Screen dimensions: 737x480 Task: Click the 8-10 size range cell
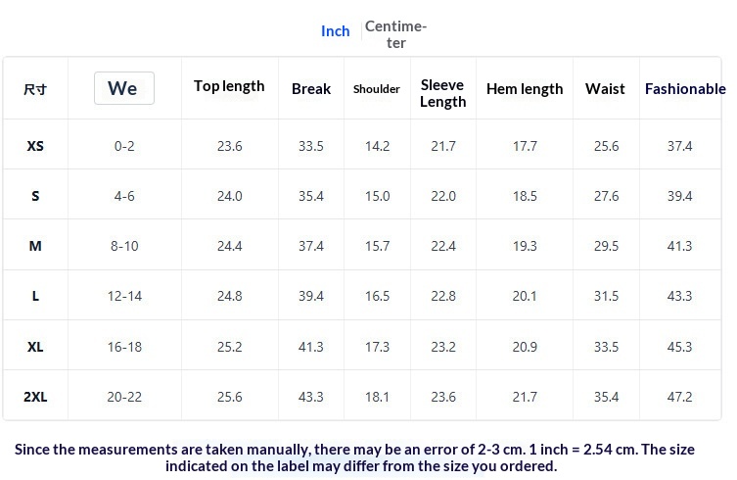pyautogui.click(x=124, y=246)
